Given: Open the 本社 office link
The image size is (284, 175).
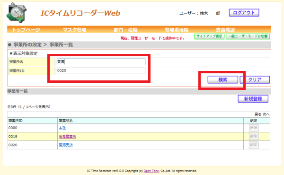Looking at the screenshot, I should pos(62,128).
